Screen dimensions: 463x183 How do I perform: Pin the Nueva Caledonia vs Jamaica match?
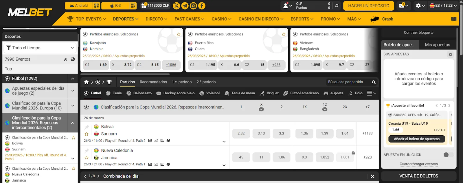click(x=87, y=151)
